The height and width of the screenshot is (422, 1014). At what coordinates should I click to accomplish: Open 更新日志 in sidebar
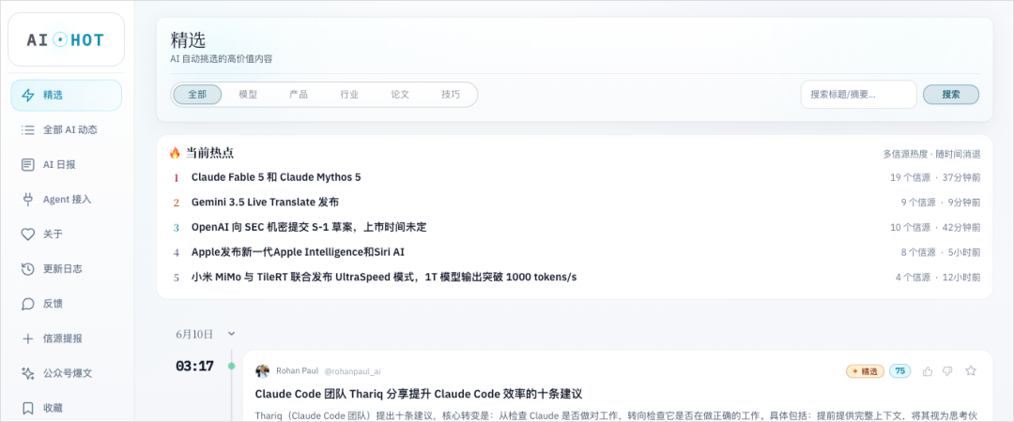coord(66,269)
